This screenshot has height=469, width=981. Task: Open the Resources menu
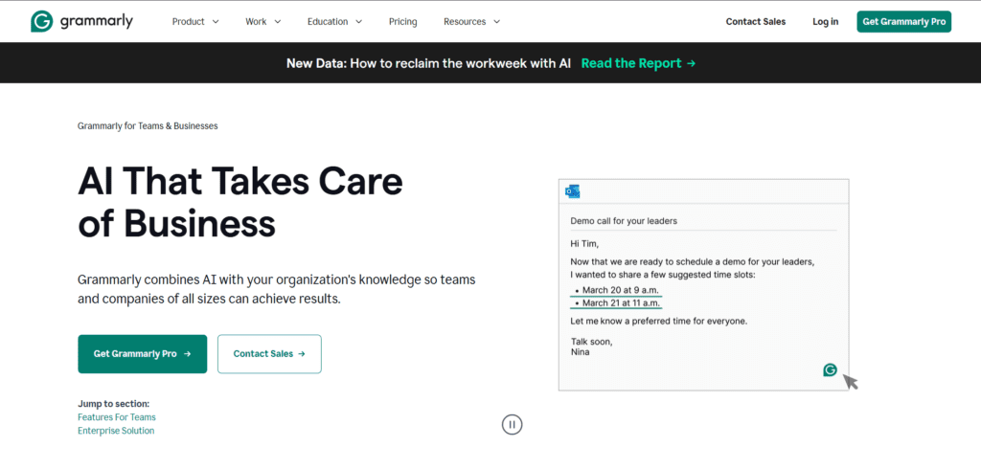[x=472, y=22]
